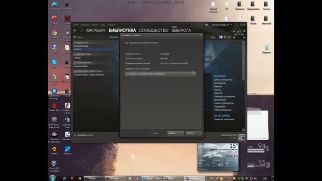Viewport: 322px width, 181px height.
Task: Open the Opera desktop shortcut
Action: [54, 20]
